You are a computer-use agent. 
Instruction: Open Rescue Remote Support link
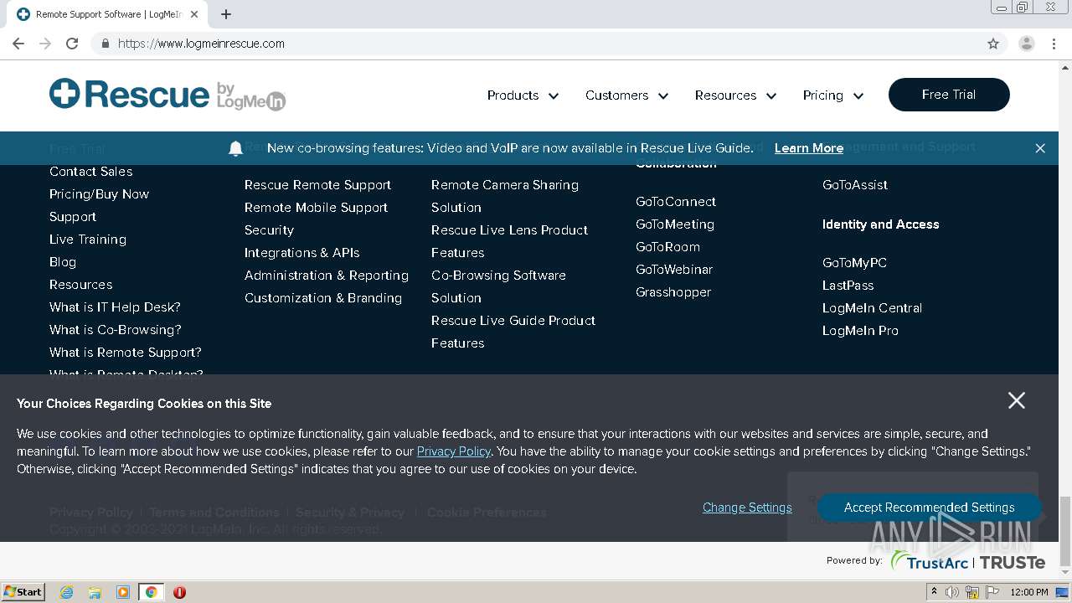[317, 185]
